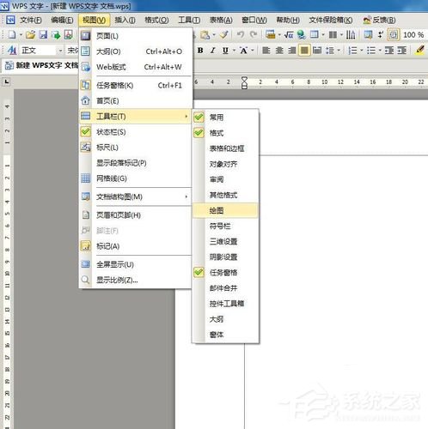Click the font color A icon
This screenshot has width=428, height=429.
[244, 51]
